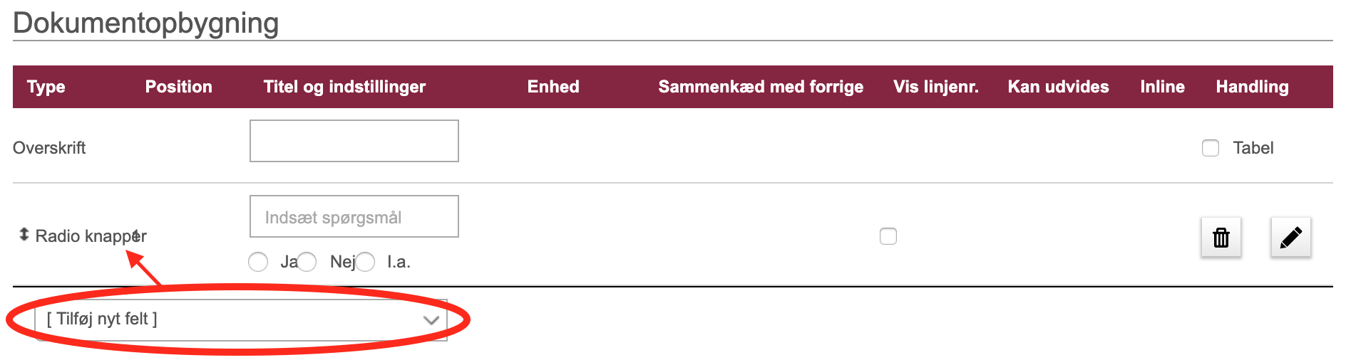Open the Tilføj nyt felt dropdown
Viewport: 1346px width, 360px height.
click(x=241, y=319)
